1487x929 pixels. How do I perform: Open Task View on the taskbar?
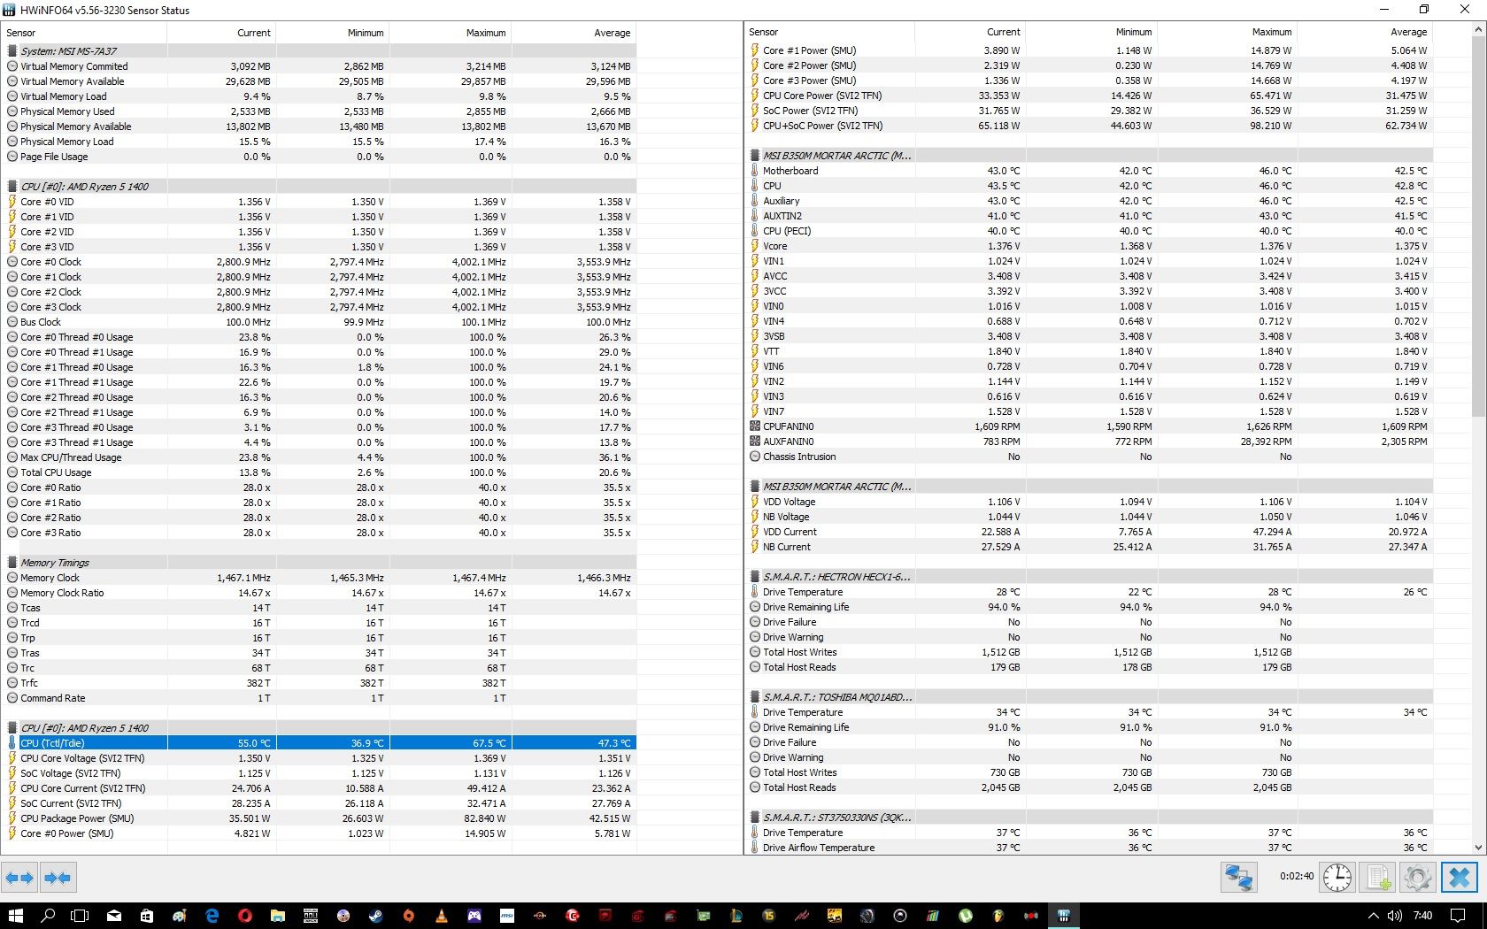[x=80, y=916]
